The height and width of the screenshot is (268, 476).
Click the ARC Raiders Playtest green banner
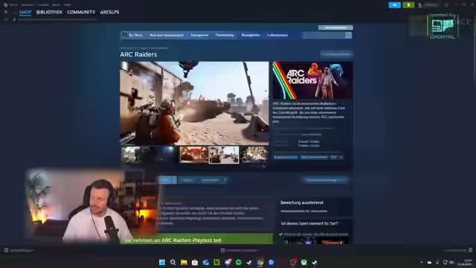click(196, 239)
